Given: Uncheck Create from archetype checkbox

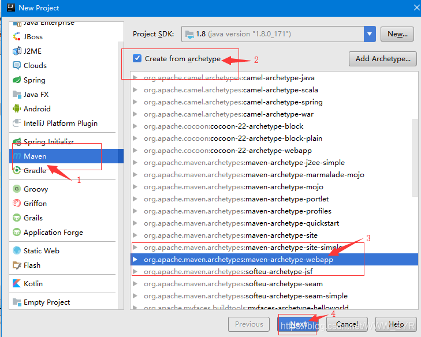Looking at the screenshot, I should pyautogui.click(x=137, y=58).
